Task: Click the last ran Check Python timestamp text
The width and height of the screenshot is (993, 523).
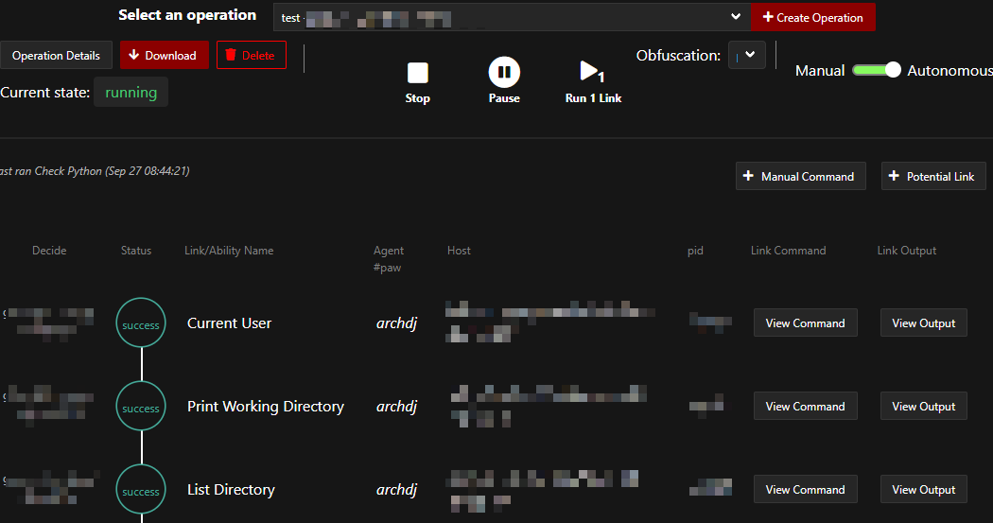Action: tap(95, 171)
